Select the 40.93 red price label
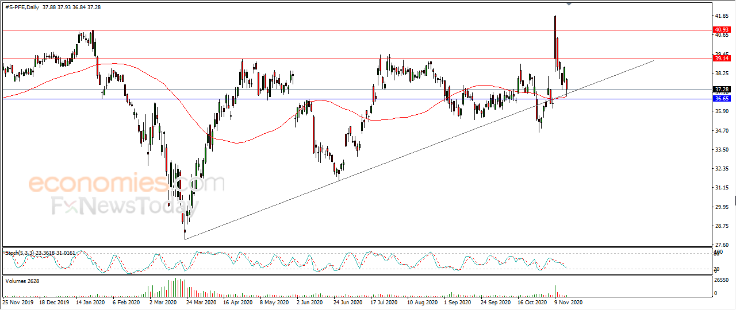The height and width of the screenshot is (310, 736). [x=721, y=29]
